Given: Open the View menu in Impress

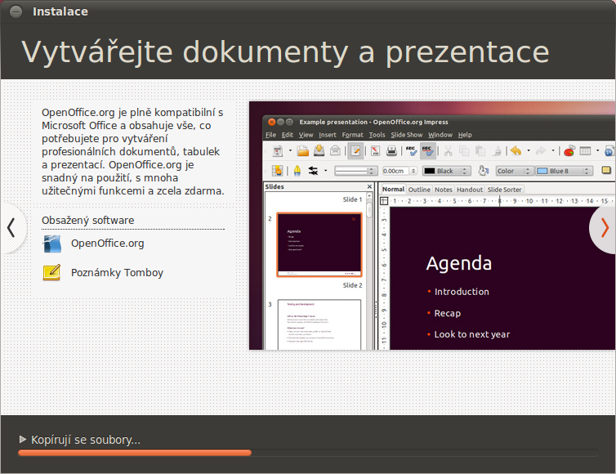Looking at the screenshot, I should (306, 135).
